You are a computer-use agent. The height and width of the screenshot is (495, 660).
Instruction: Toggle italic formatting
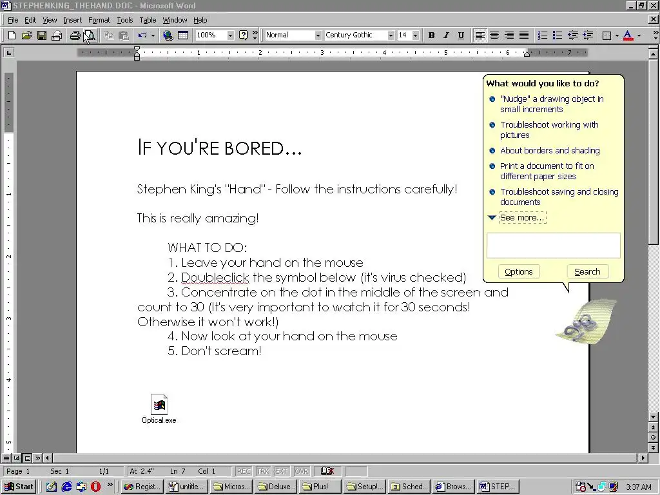pos(446,35)
